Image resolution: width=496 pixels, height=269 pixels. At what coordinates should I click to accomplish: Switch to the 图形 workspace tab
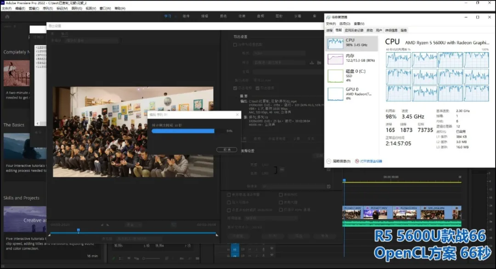(x=279, y=16)
